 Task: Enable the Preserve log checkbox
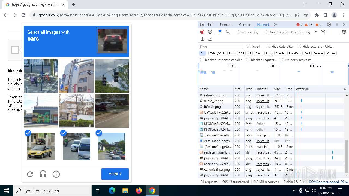[x=237, y=32]
